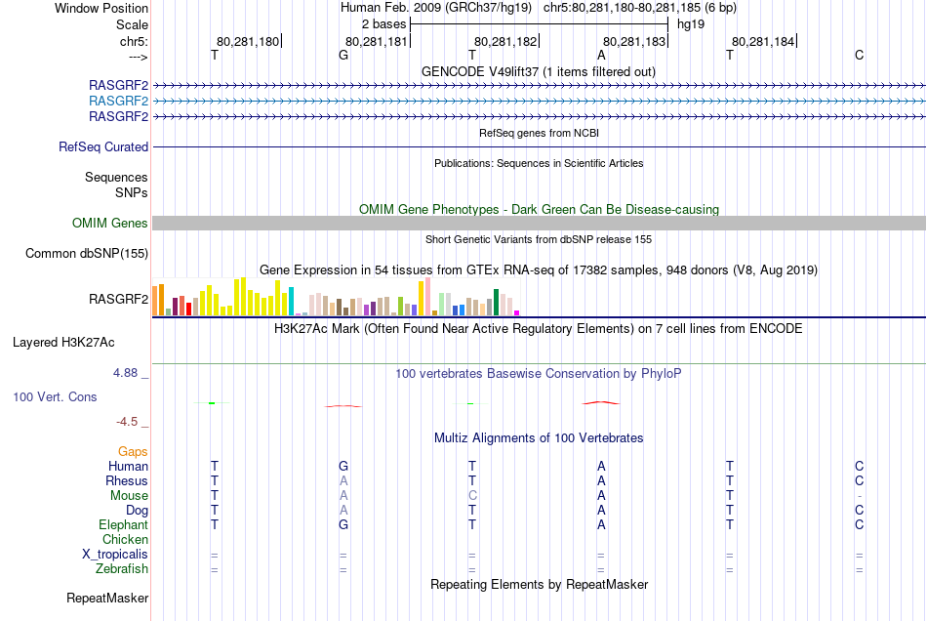Click the 4.88 PhyloP upper scale value
This screenshot has width=927, height=621.
click(125, 373)
